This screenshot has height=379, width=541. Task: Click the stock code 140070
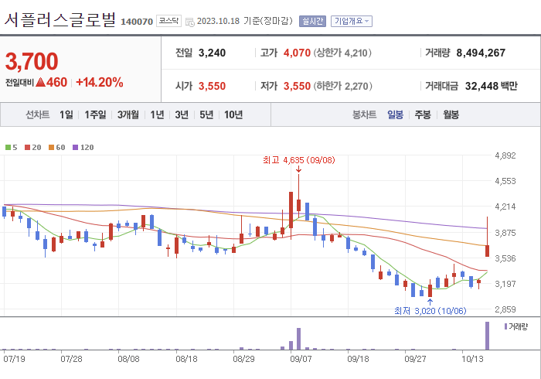coord(137,22)
